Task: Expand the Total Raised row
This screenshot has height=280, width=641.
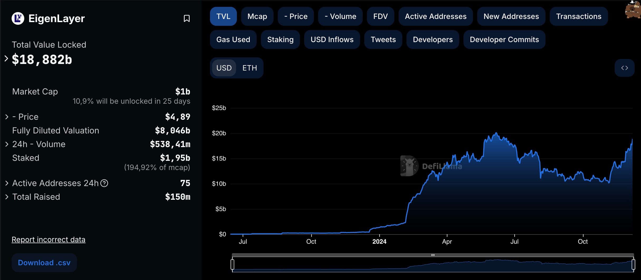Action: (7, 197)
